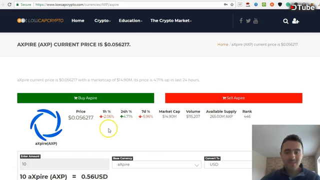320x180 pixels.
Task: Click the orange extension icon in browser toolbar
Action: pyautogui.click(x=272, y=4)
